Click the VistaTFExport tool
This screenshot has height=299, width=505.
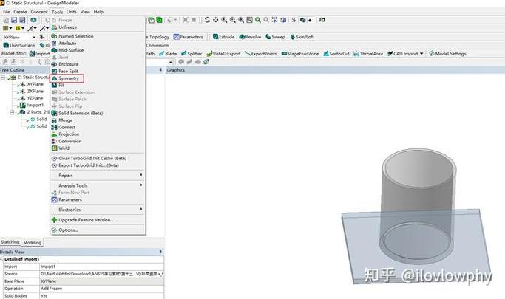coord(223,54)
